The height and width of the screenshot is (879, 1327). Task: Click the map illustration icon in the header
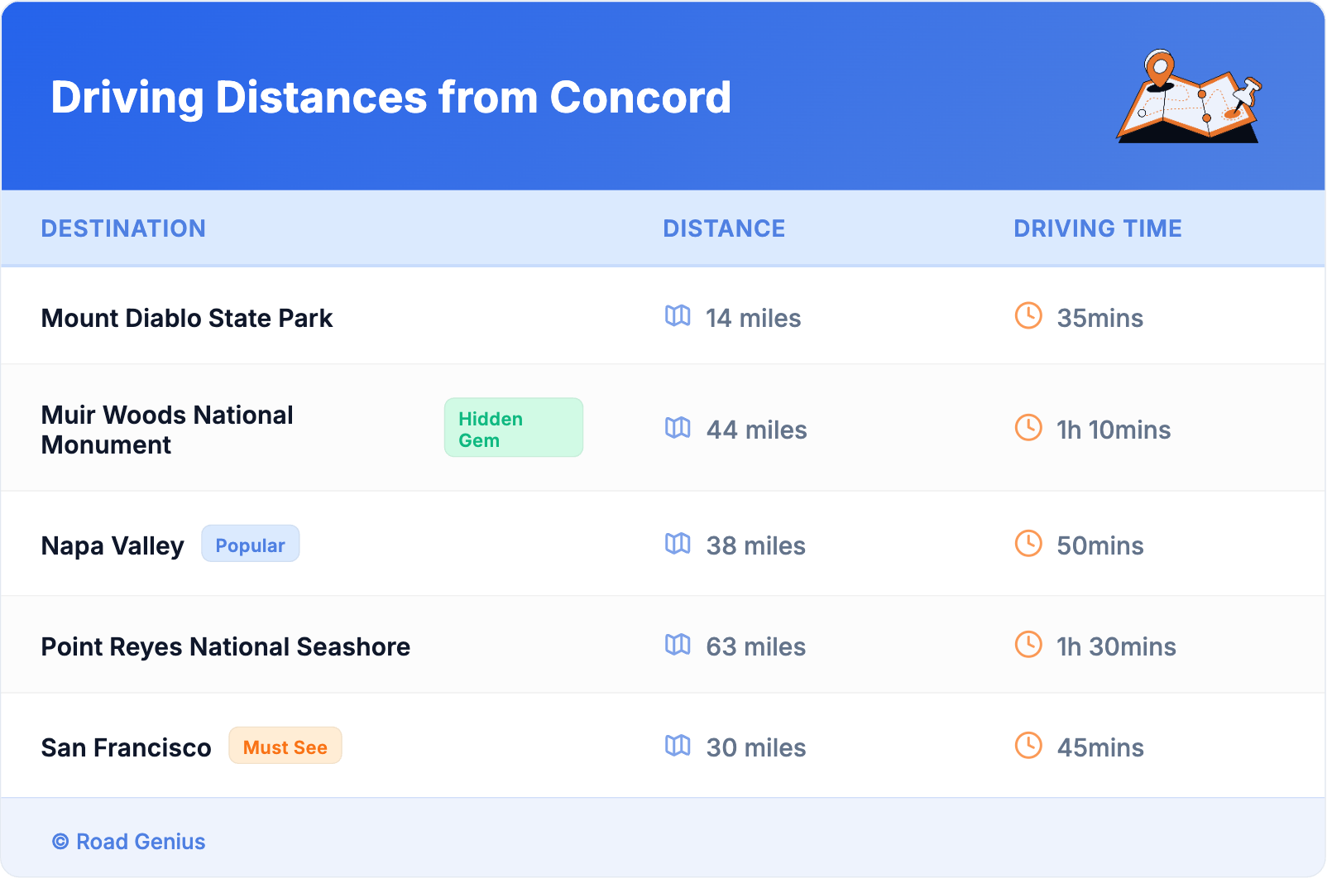[x=1189, y=97]
